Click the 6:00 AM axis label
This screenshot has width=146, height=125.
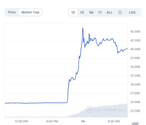coord(114,121)
